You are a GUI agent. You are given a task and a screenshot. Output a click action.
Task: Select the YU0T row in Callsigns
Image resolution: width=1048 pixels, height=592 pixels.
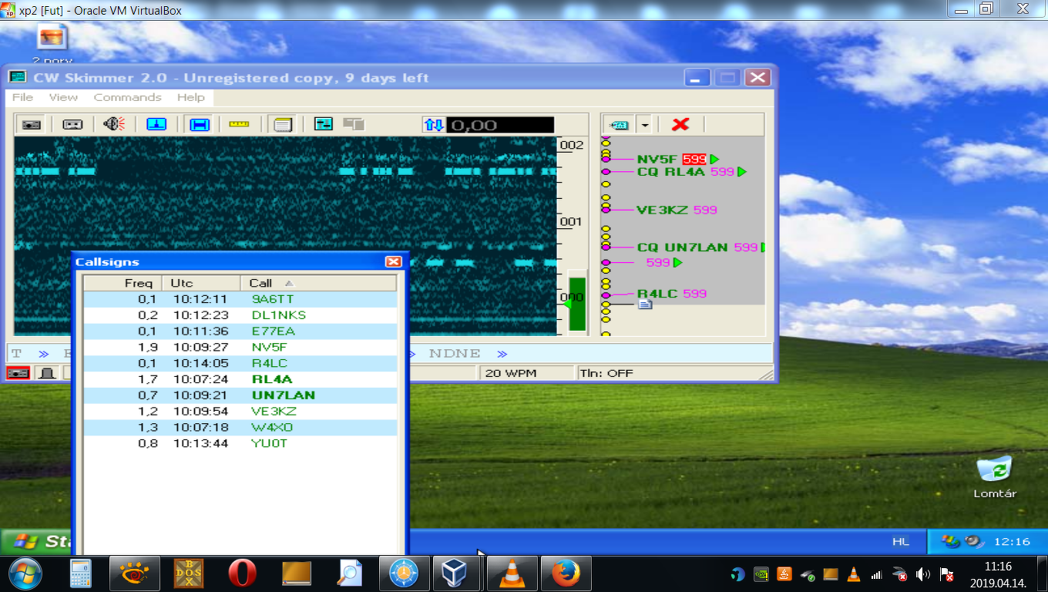240,443
